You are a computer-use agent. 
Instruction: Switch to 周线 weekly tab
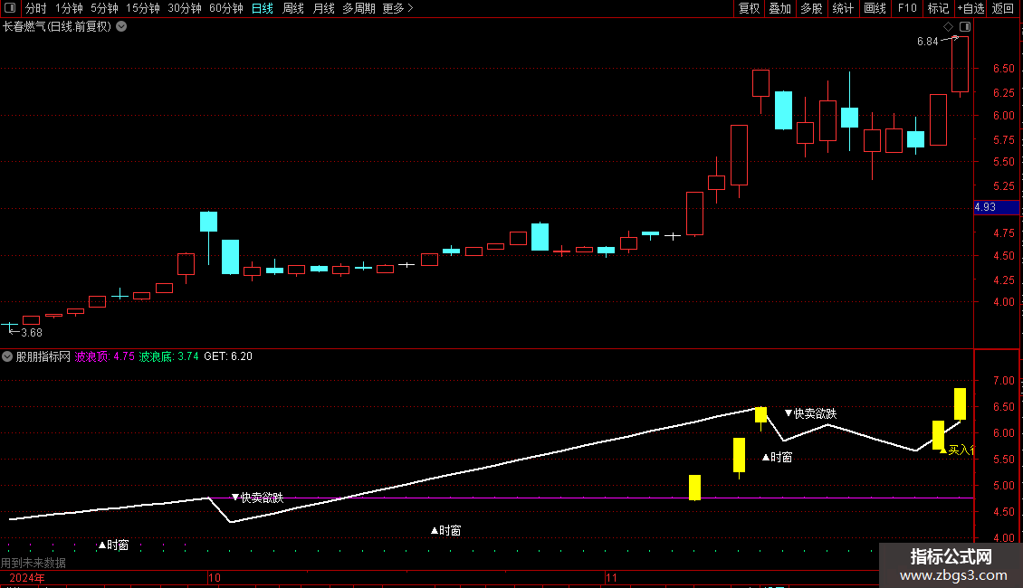click(293, 8)
